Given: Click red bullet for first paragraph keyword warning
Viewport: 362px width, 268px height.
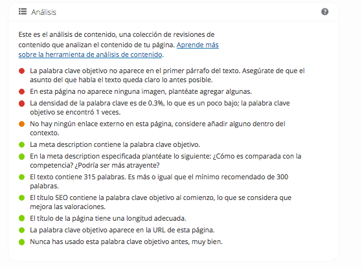Looking at the screenshot, I should click(22, 71).
